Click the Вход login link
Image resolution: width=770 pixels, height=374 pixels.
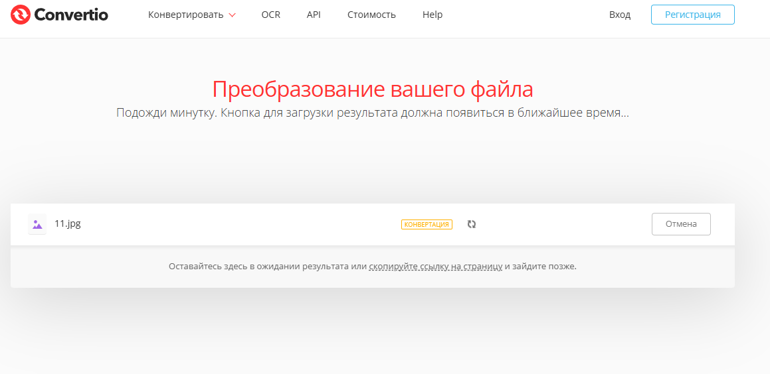pyautogui.click(x=620, y=15)
